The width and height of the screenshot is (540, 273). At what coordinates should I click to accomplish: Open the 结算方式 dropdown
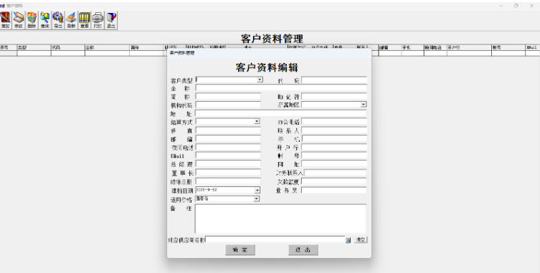coord(257,122)
